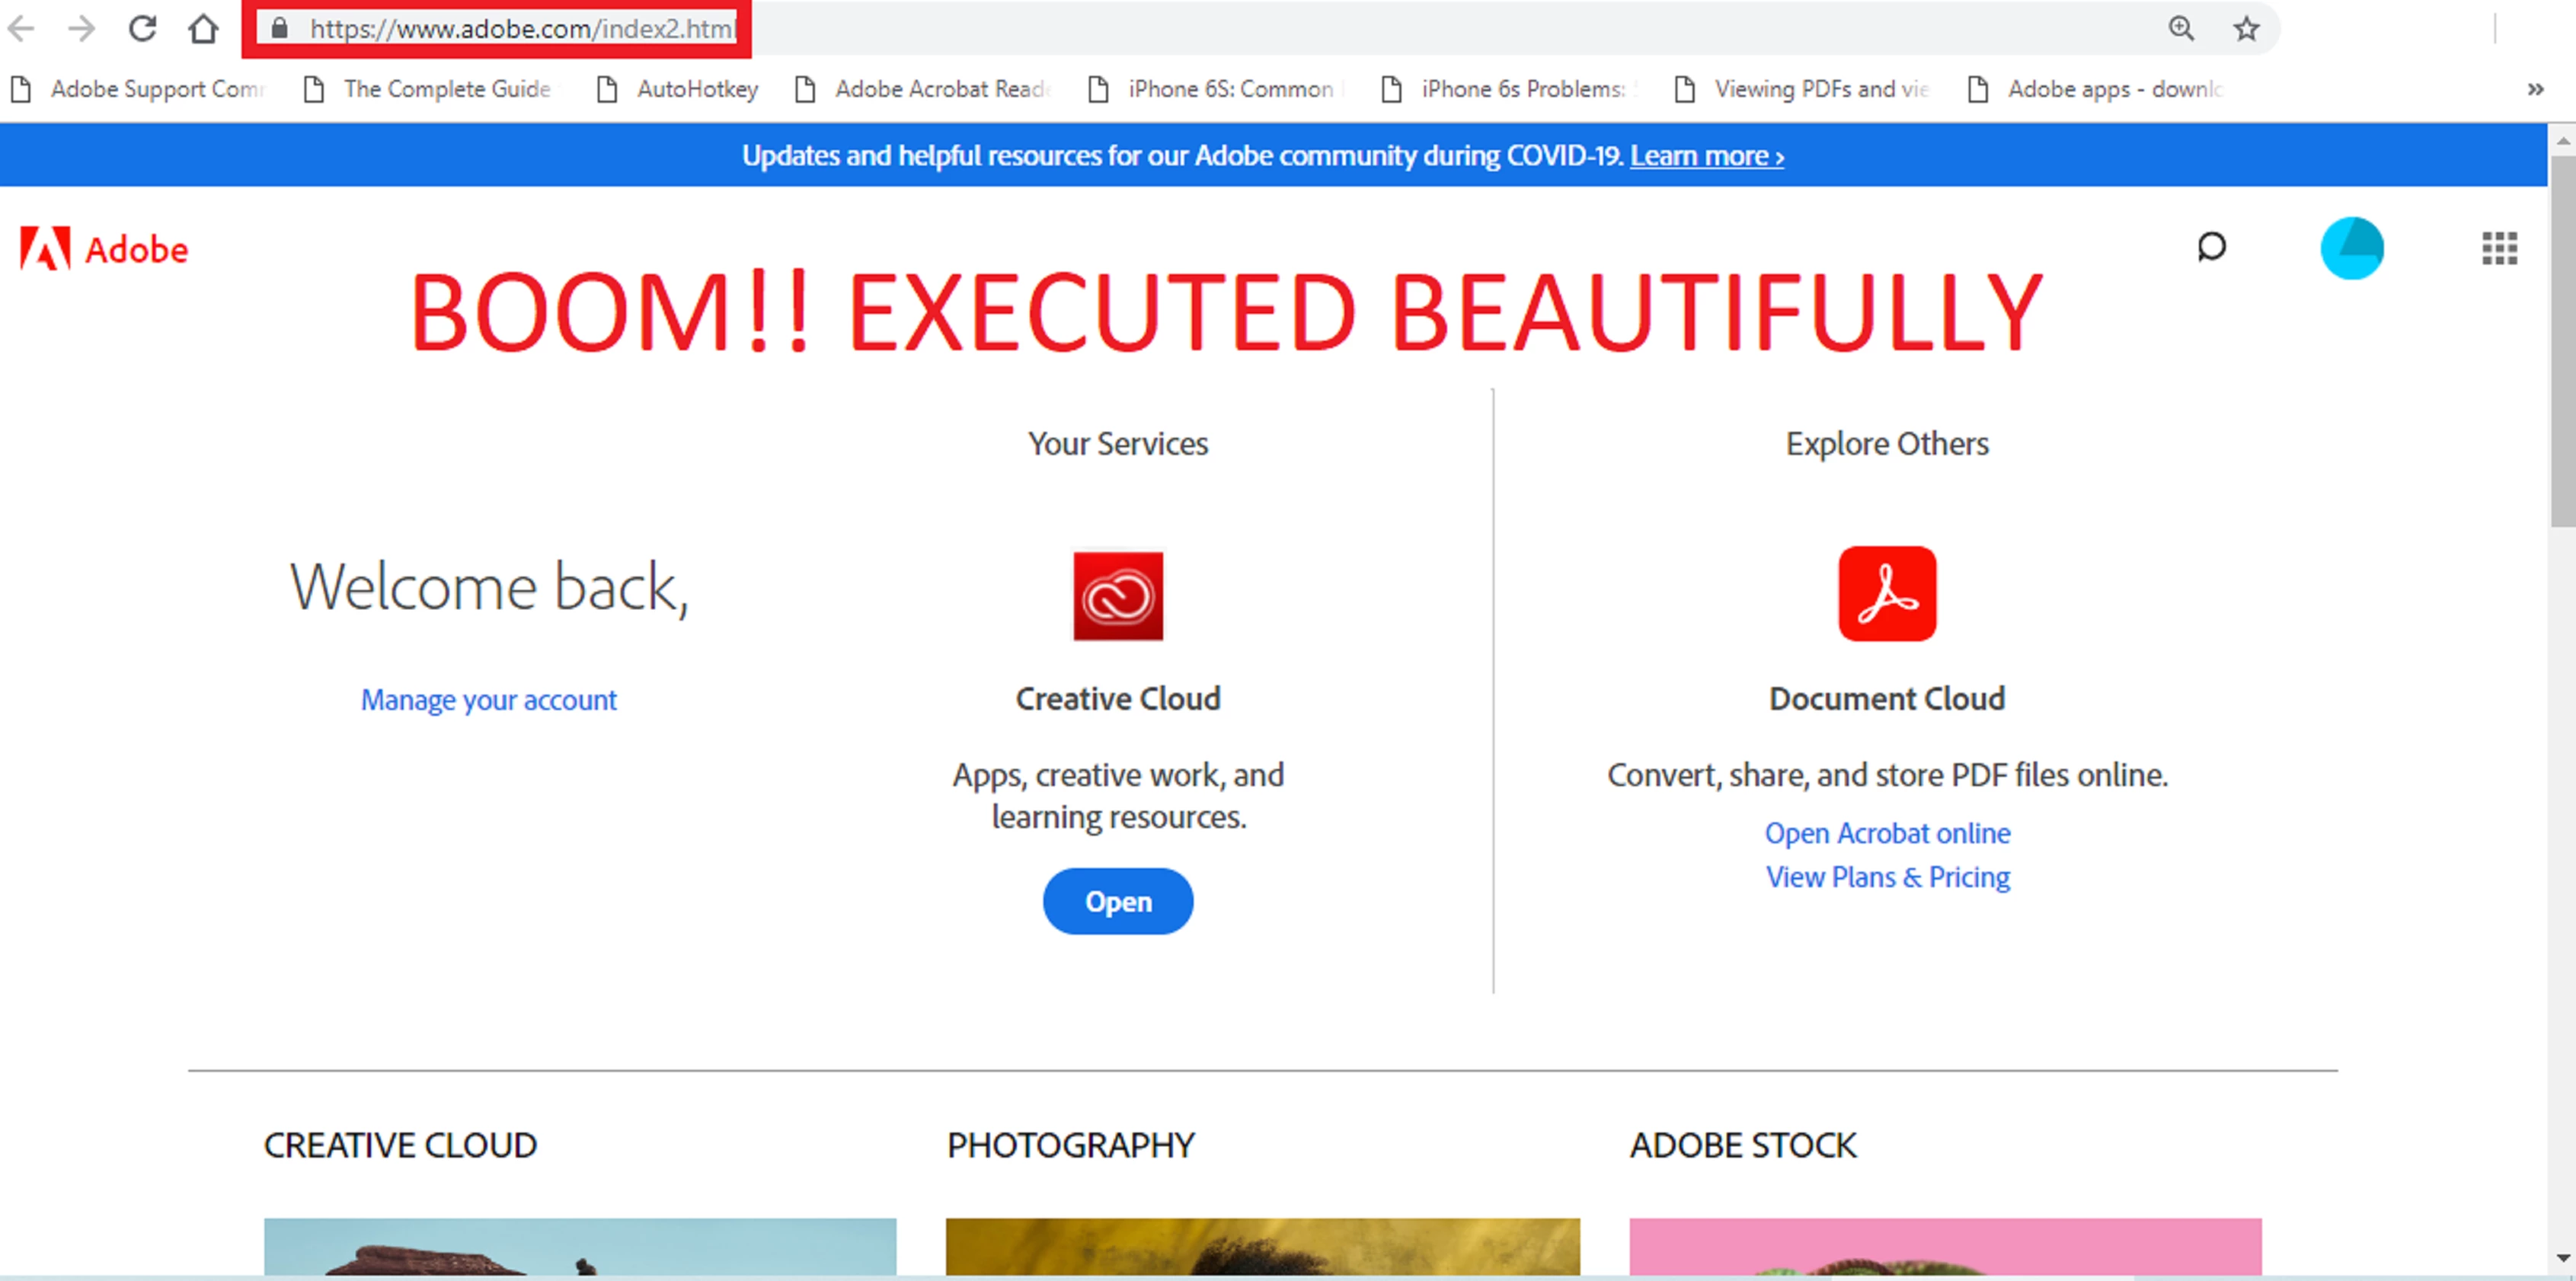Click the zoom magnifier icon in address bar
The height and width of the screenshot is (1281, 2576).
(2181, 28)
